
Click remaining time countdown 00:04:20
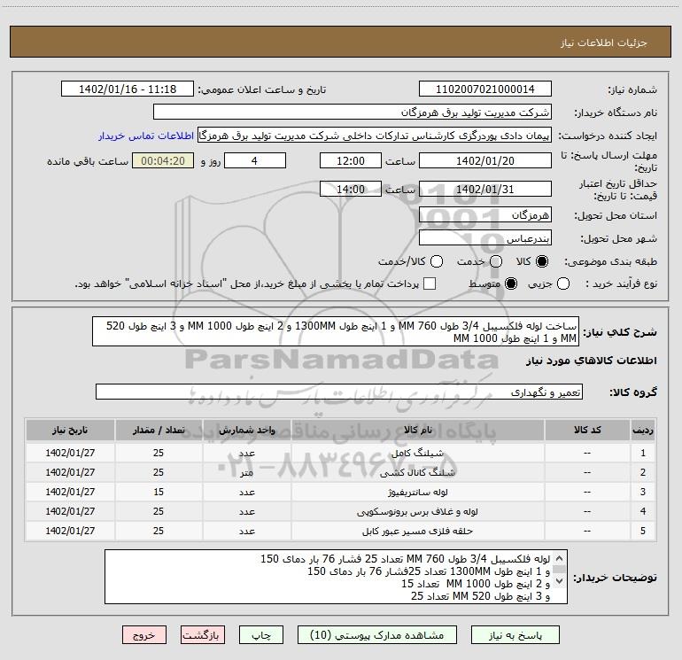tap(163, 160)
